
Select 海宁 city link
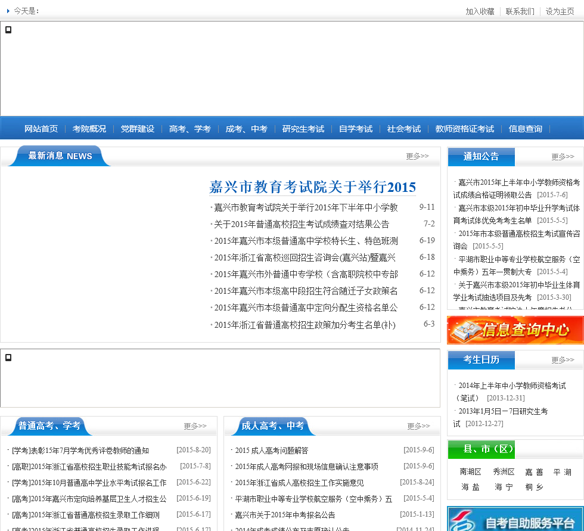coord(504,487)
